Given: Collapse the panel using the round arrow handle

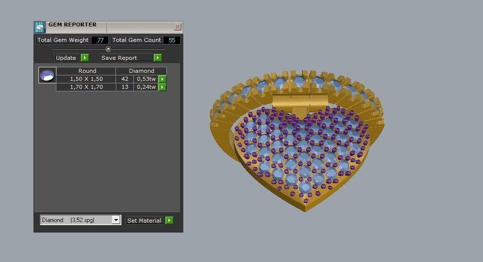Looking at the screenshot, I should pos(108,48).
